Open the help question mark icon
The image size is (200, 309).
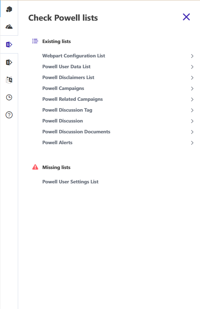9,115
